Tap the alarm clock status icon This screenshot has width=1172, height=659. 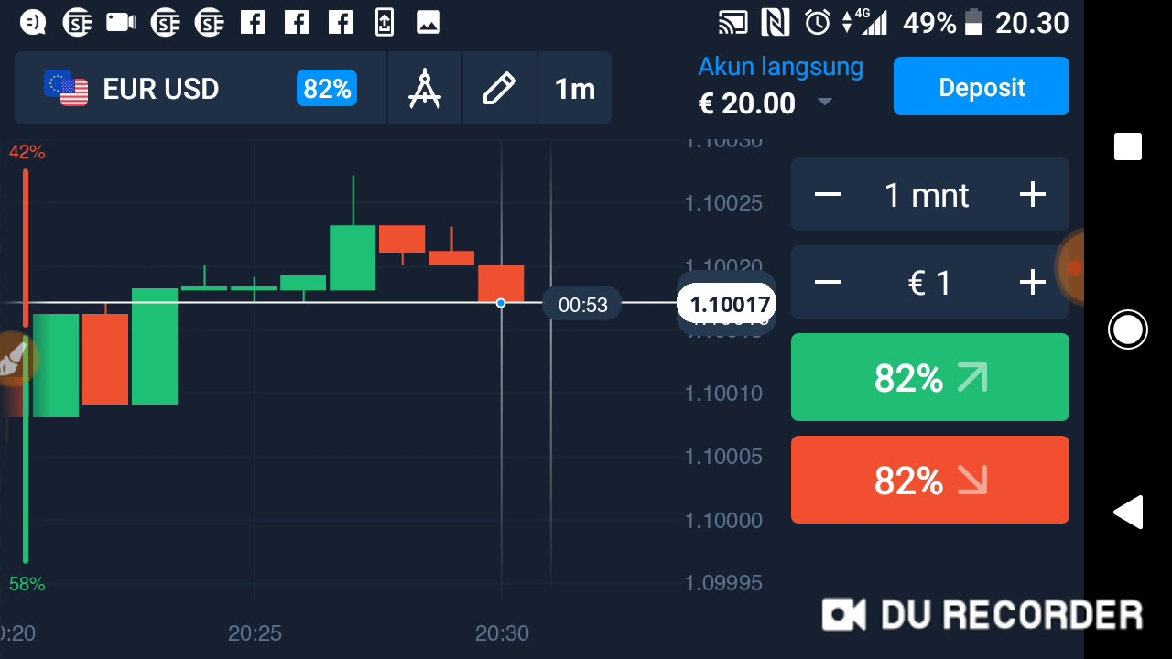(x=818, y=22)
